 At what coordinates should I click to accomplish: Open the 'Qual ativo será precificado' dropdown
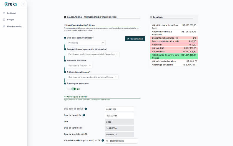[x=86, y=43]
